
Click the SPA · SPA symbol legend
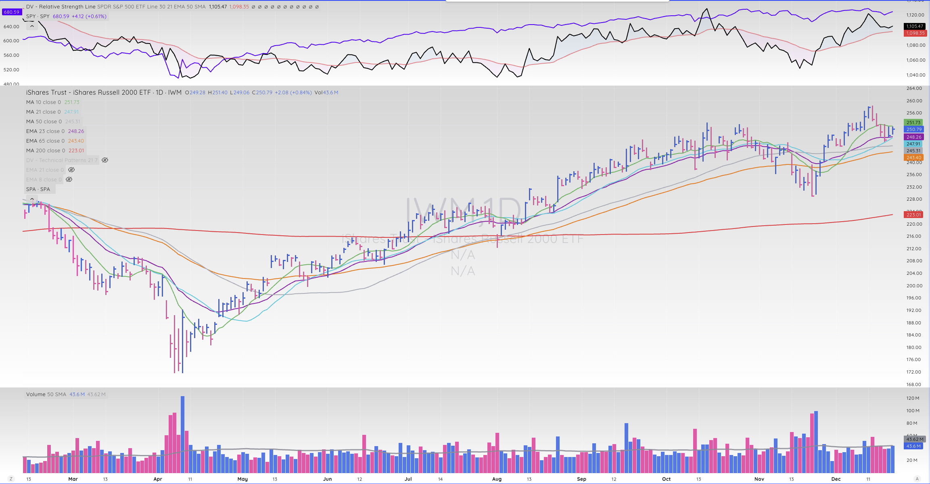38,189
